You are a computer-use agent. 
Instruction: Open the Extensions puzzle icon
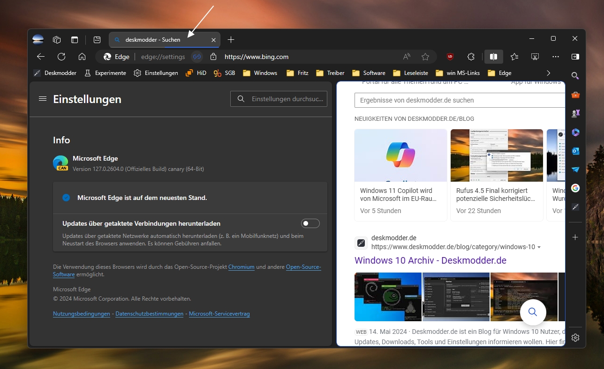tap(471, 57)
